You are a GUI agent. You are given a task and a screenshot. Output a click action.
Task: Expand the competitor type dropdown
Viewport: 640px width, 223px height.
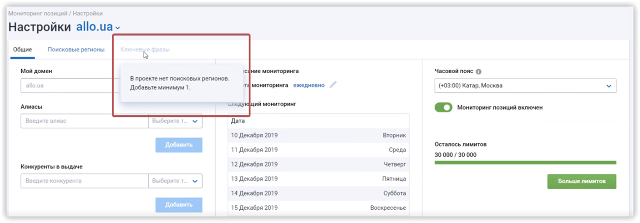tap(175, 181)
